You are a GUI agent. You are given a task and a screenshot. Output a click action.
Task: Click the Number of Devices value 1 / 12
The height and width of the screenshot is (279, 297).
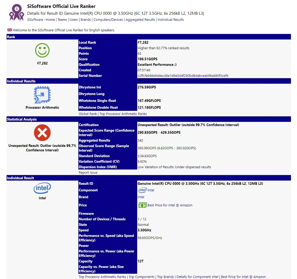[x=142, y=219]
